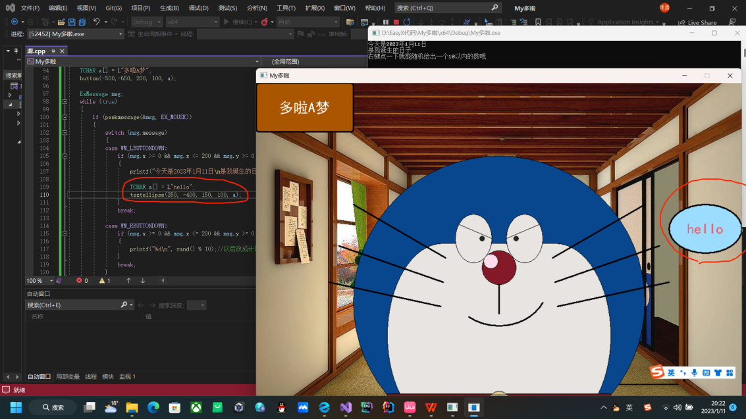Click the 就绪 status bar text

(20, 390)
